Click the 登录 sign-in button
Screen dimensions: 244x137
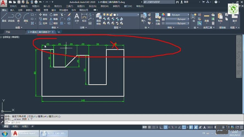(186, 2)
